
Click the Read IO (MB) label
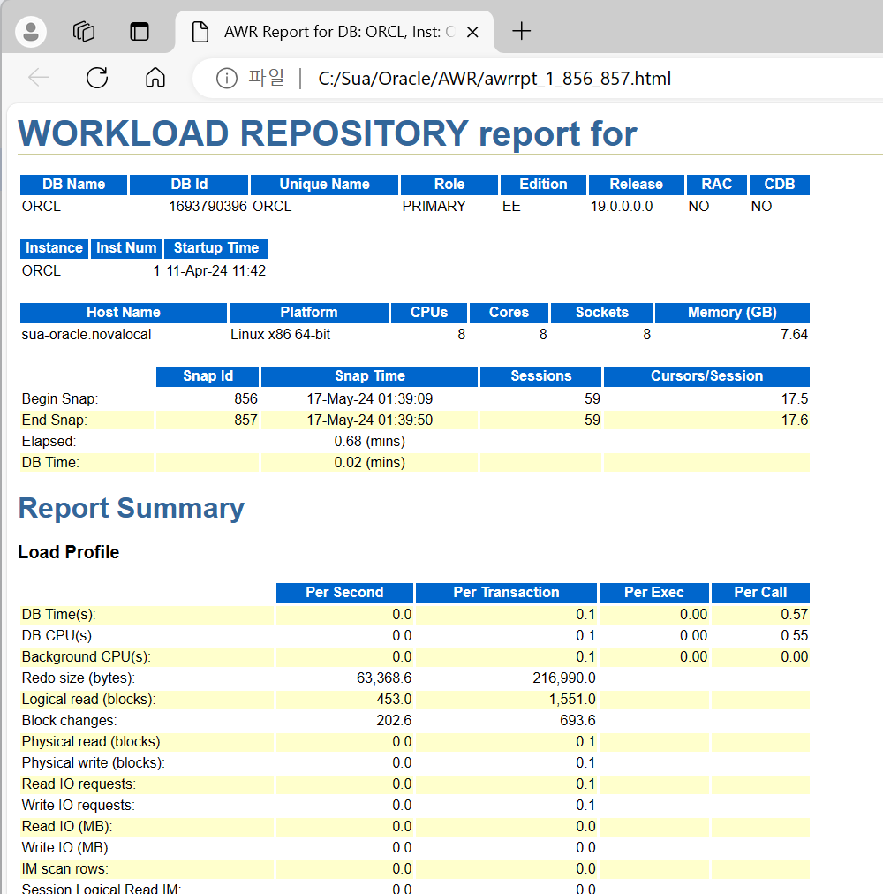point(67,827)
